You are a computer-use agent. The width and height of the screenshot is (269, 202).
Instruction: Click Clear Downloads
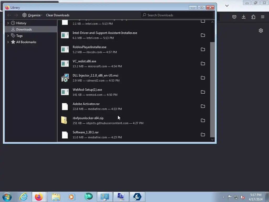(x=58, y=15)
